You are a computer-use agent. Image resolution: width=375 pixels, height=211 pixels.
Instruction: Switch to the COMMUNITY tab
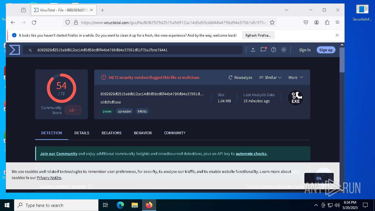click(175, 133)
